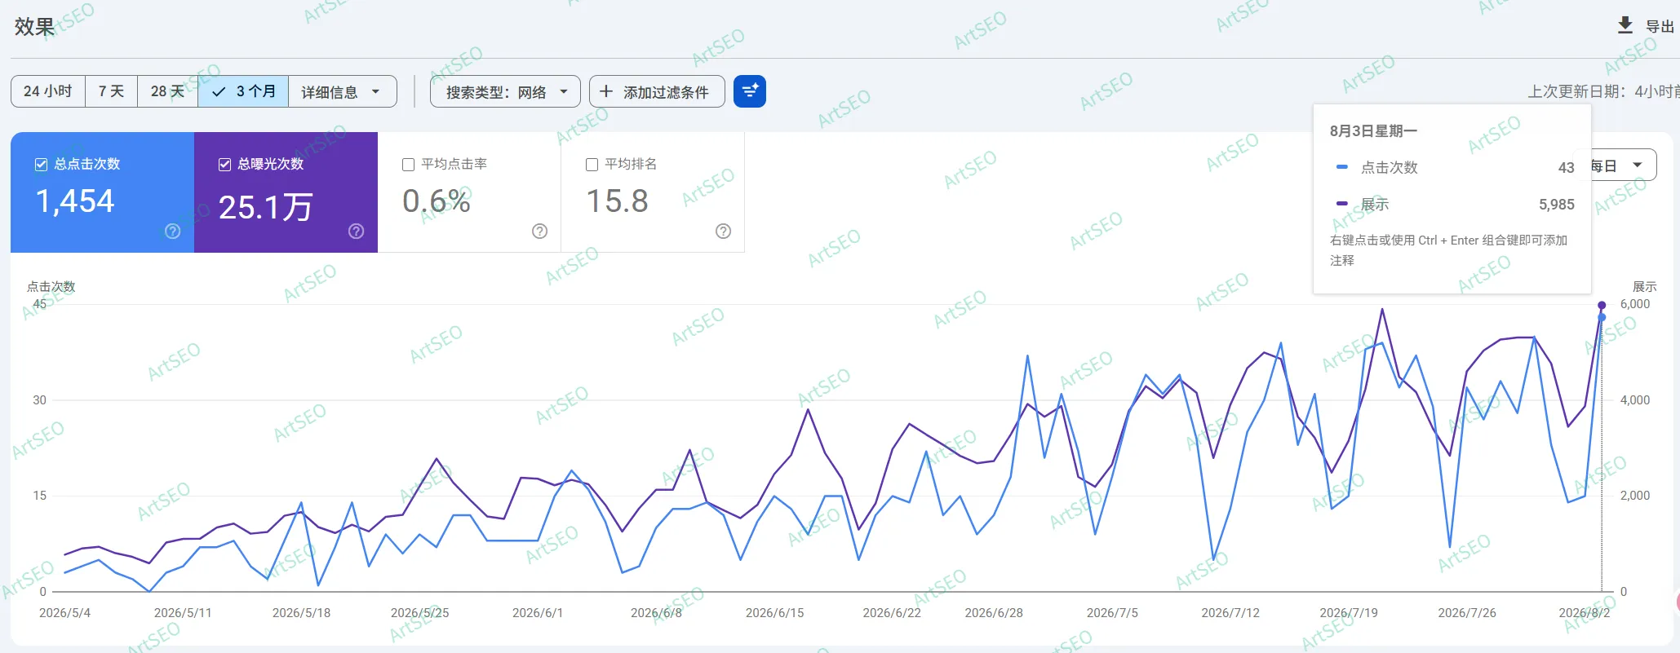Click the 展示 right axis title
This screenshot has height=653, width=1680.
[1644, 287]
